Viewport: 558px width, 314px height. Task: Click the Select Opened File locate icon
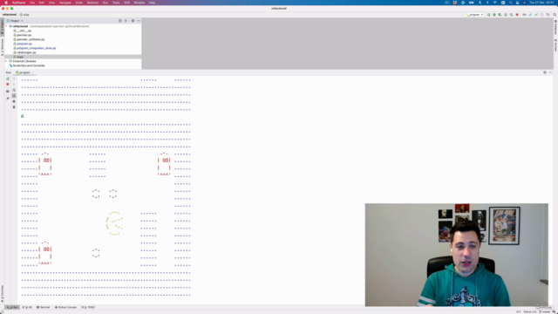click(x=120, y=21)
